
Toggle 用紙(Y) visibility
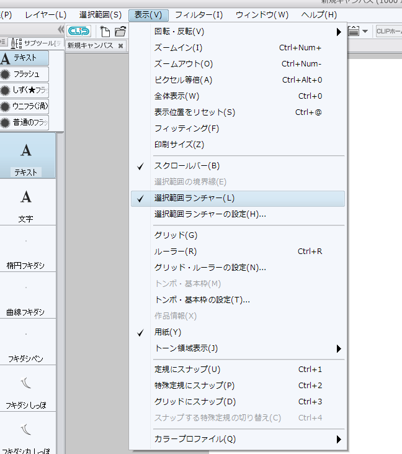coord(238,332)
